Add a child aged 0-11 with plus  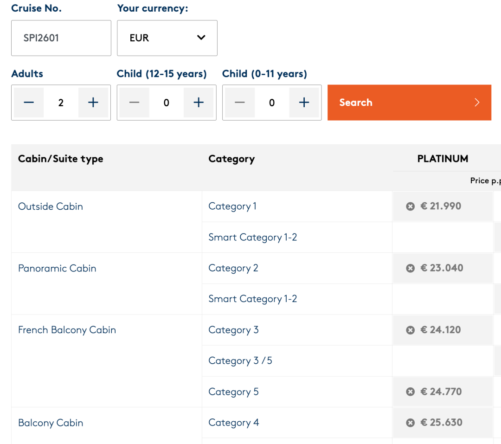pyautogui.click(x=304, y=103)
